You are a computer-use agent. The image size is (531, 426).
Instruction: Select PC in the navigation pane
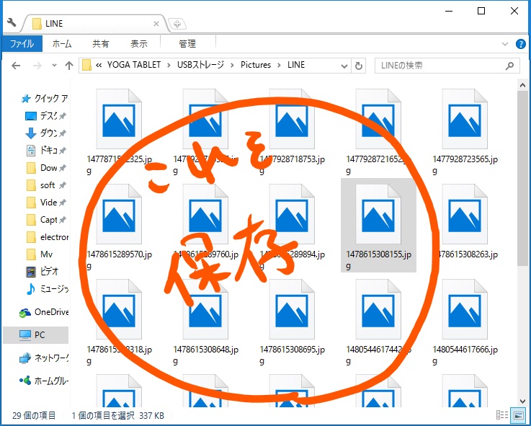35,335
